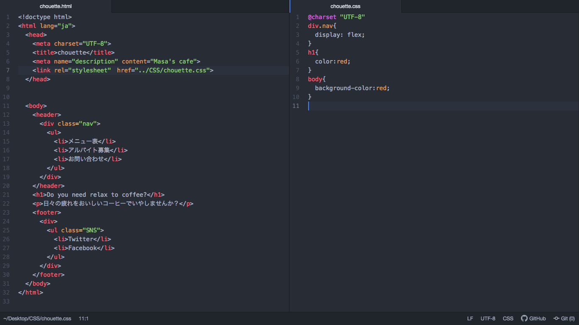Viewport: 579px width, 325px height.
Task: Open the grammar selector labeled CSS
Action: click(x=508, y=318)
